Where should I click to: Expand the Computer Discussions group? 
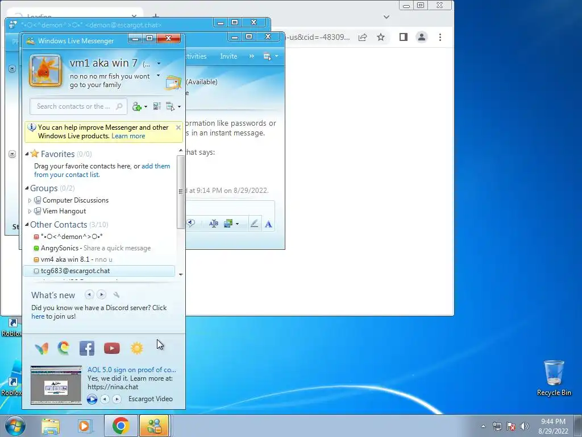tap(30, 200)
